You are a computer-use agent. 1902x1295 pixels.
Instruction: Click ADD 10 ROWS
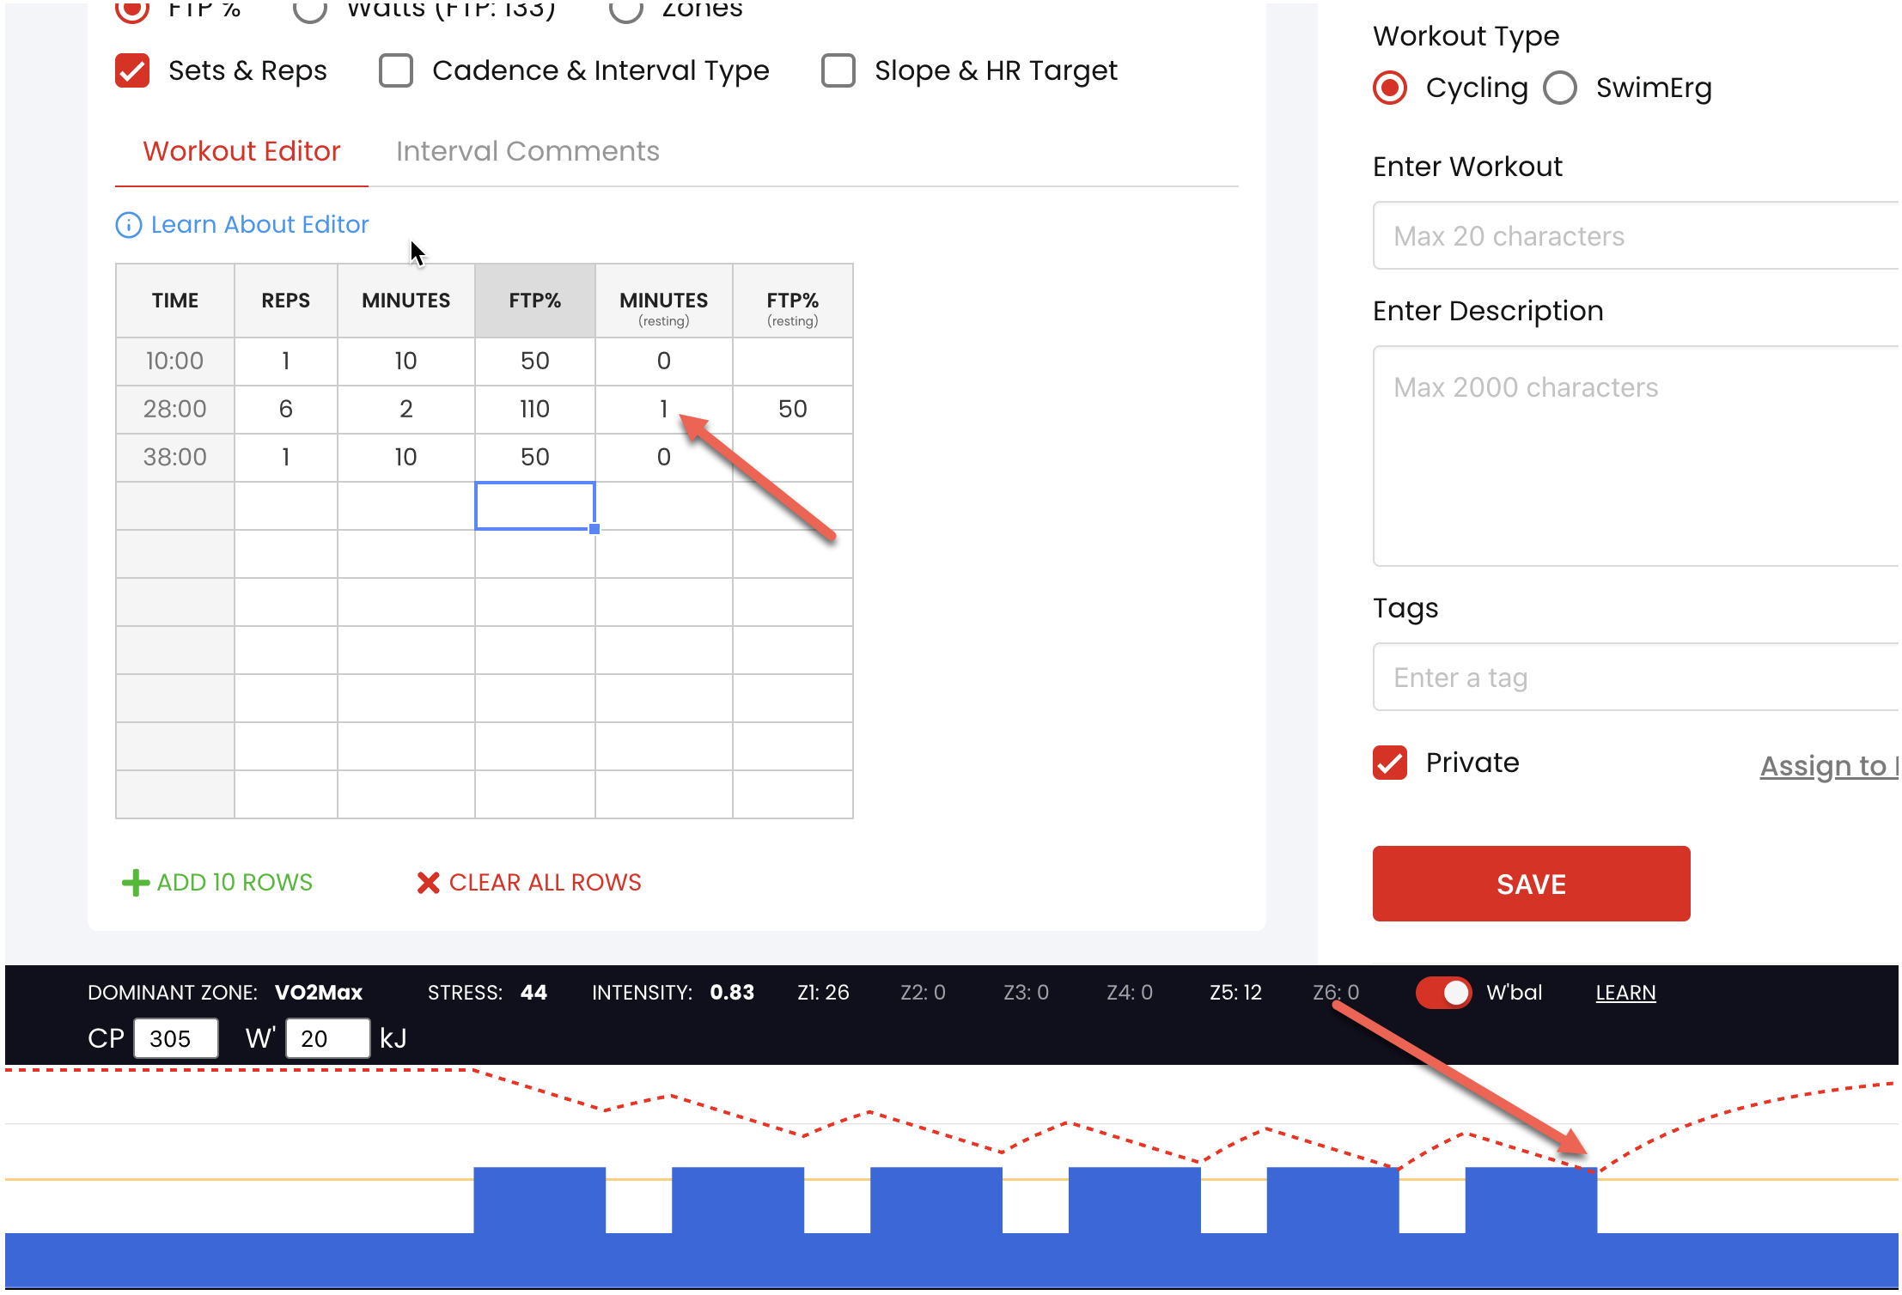235,883
